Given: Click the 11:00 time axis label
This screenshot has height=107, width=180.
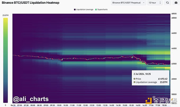Looking at the screenshot, I should [72, 105].
